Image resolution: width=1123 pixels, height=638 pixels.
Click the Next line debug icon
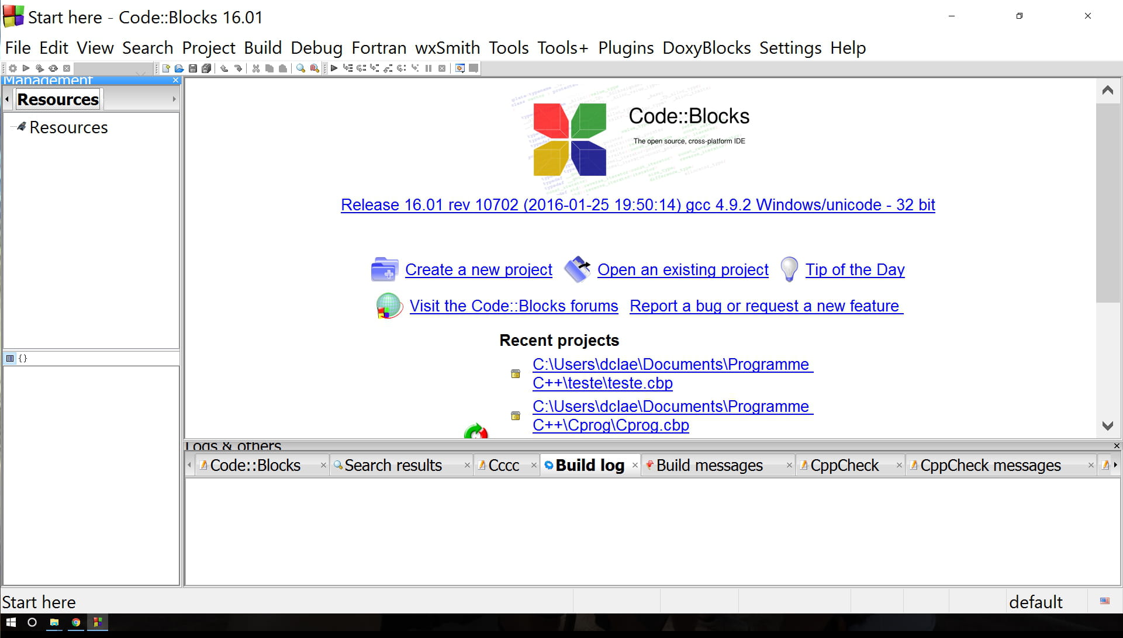pos(361,68)
